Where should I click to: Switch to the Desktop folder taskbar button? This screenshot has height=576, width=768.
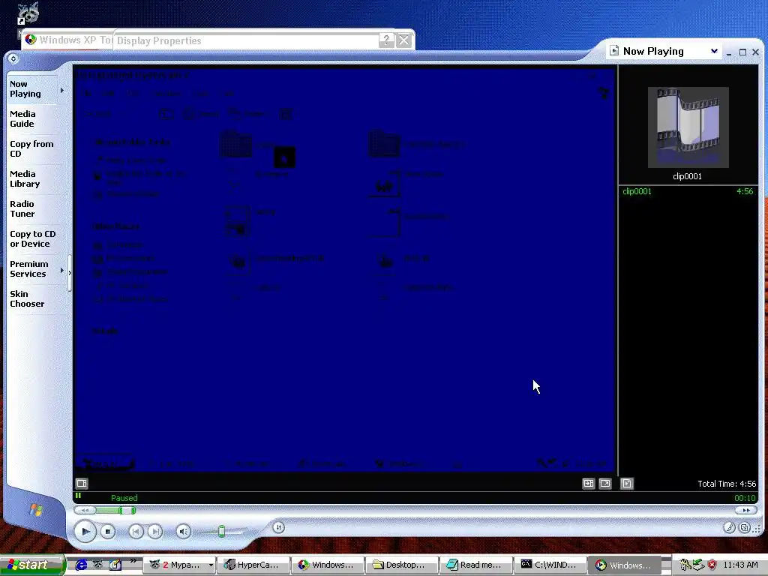coord(402,565)
